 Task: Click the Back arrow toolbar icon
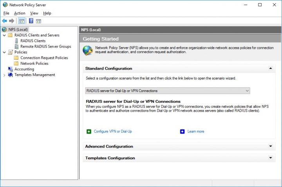pos(4,21)
